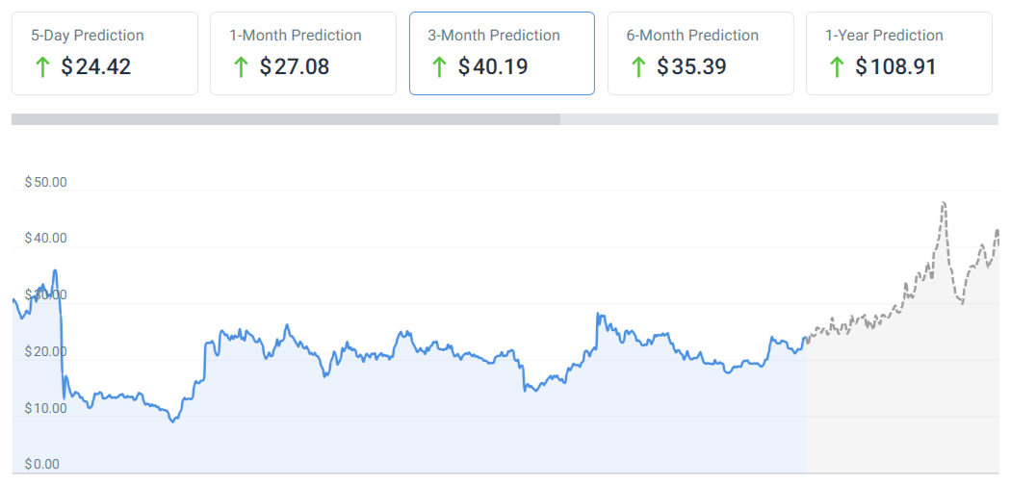Image resolution: width=1011 pixels, height=485 pixels.
Task: Click the $10.00 y-axis label
Action: tap(45, 408)
